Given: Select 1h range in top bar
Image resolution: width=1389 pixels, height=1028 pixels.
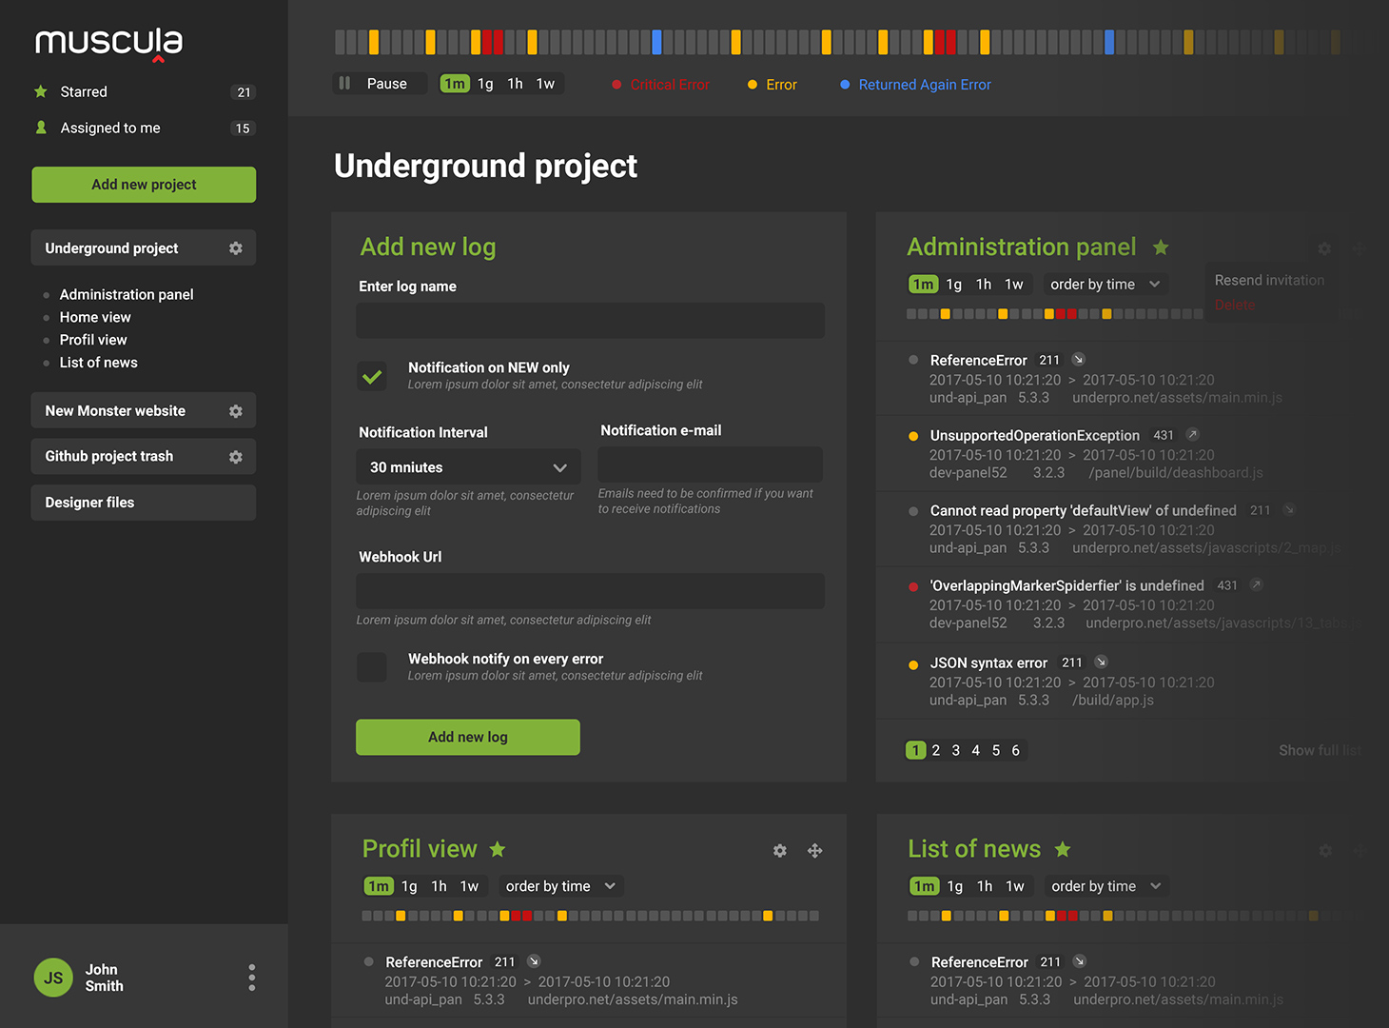Looking at the screenshot, I should coord(515,84).
